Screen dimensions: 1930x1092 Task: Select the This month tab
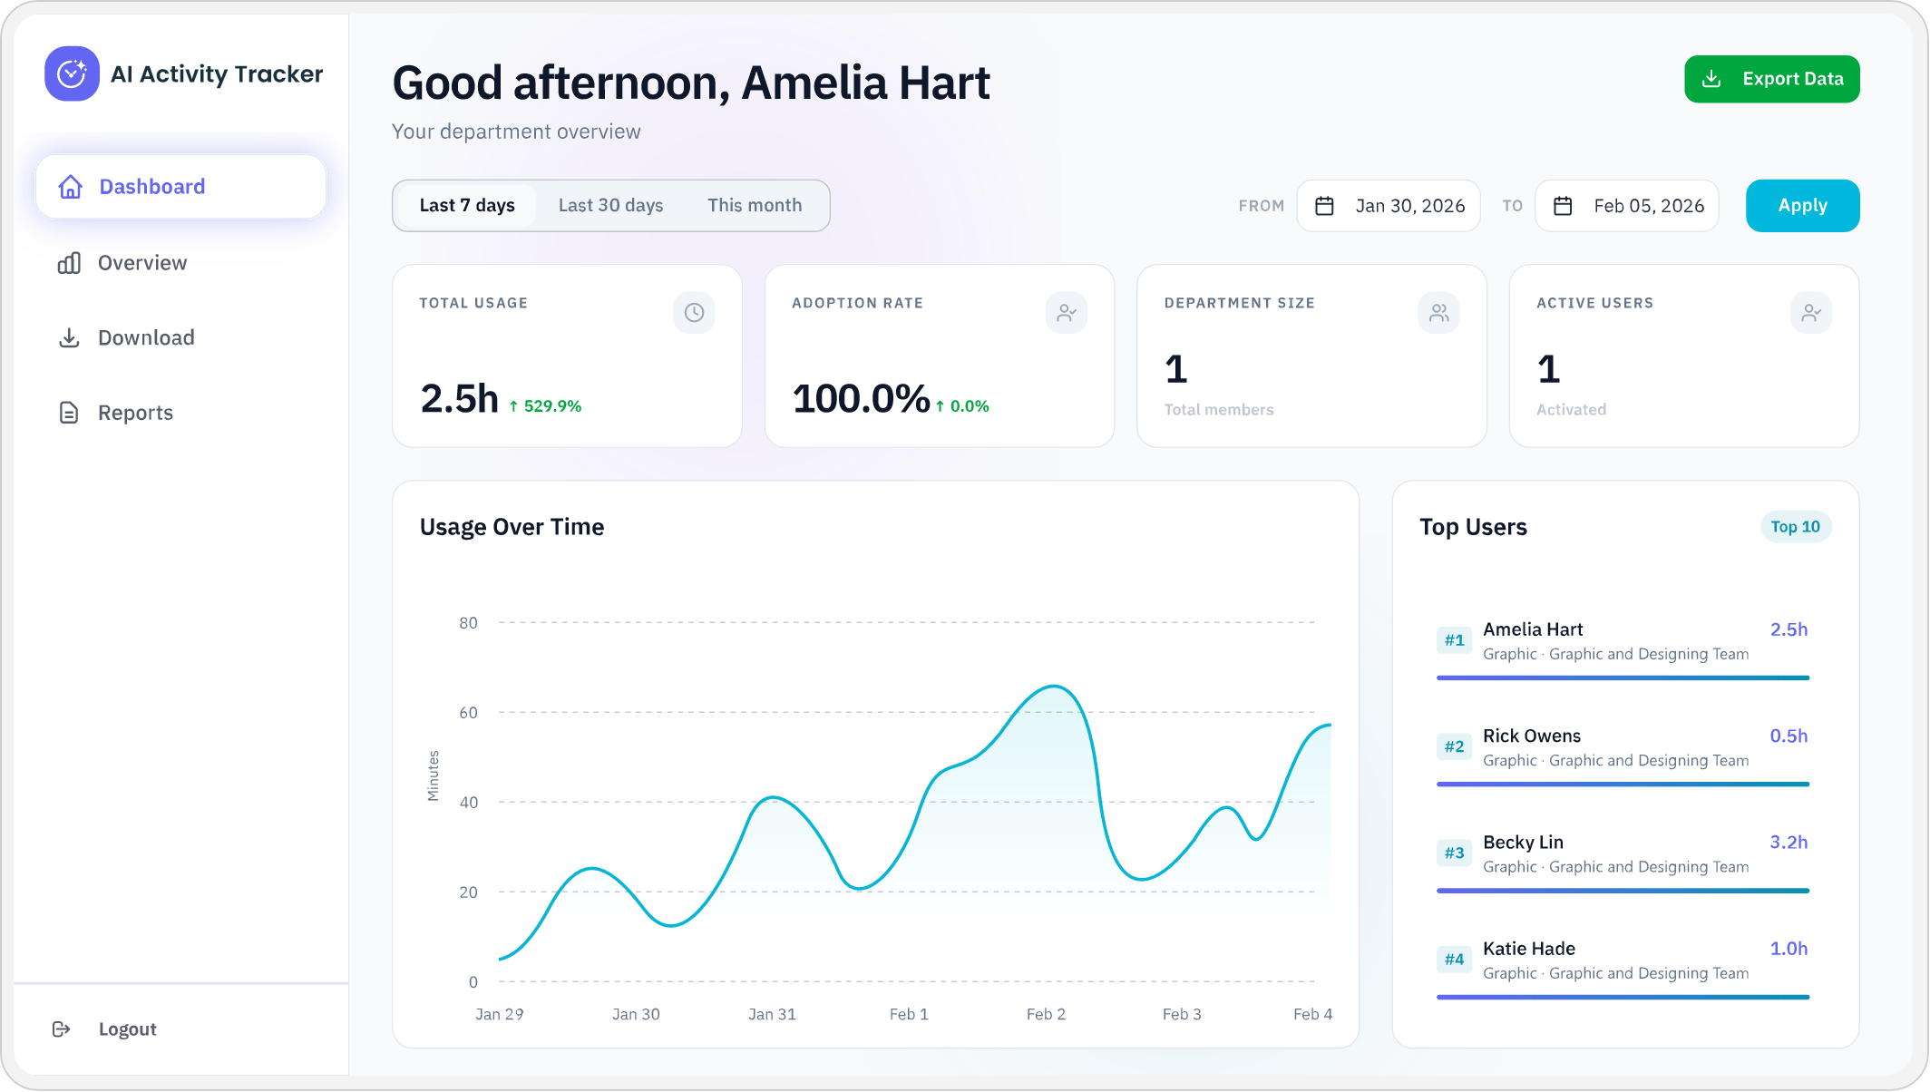[755, 205]
